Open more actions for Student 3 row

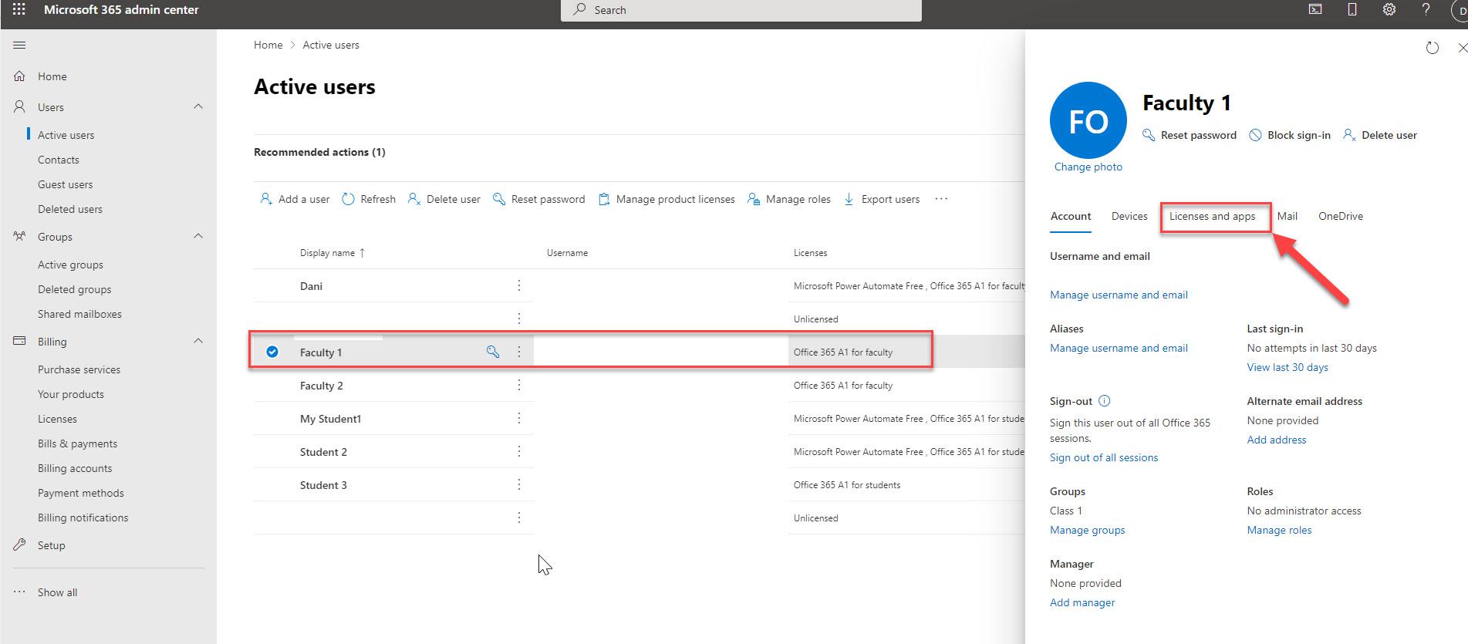[x=519, y=484]
